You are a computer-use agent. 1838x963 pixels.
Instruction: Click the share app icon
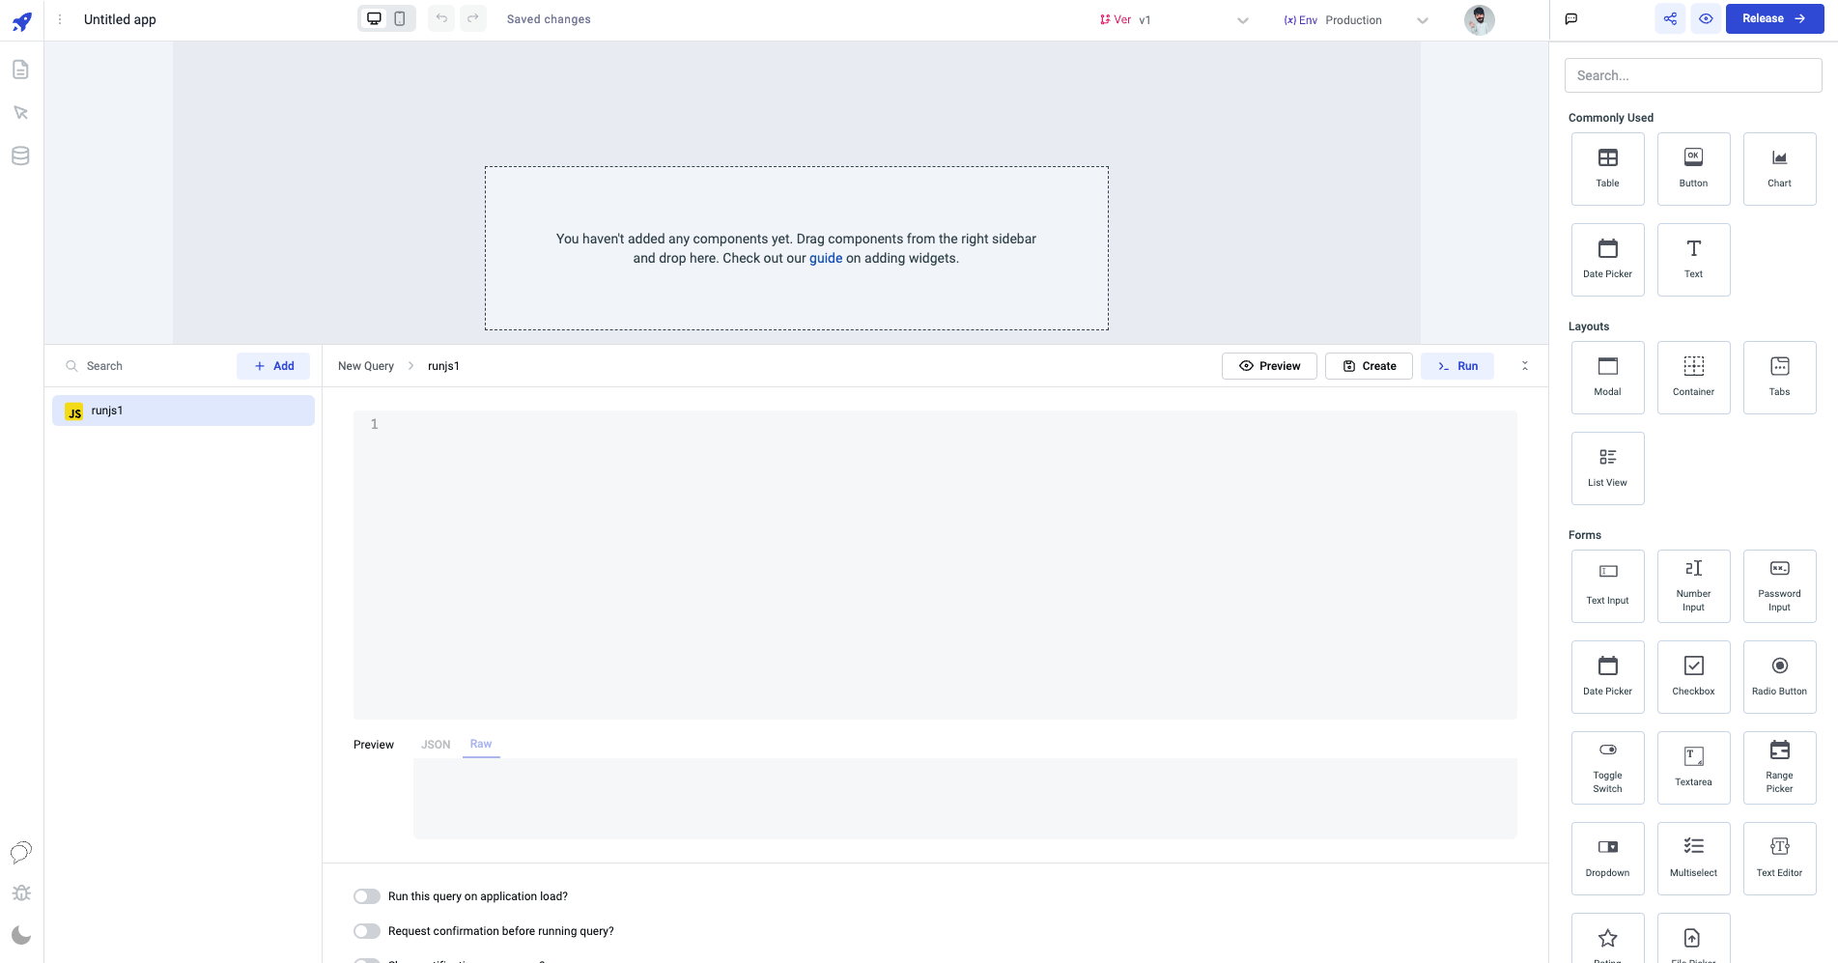pyautogui.click(x=1670, y=18)
